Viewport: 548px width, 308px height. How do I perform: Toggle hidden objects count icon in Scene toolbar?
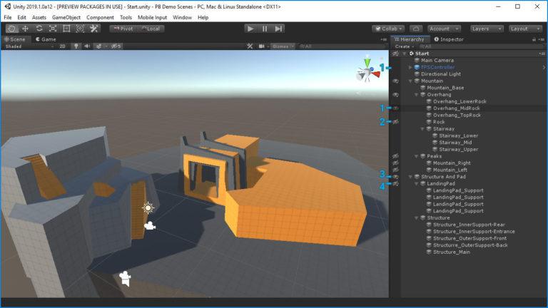(116, 46)
